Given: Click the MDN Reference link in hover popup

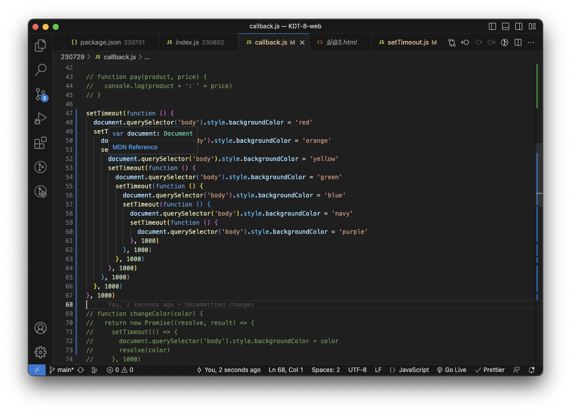Looking at the screenshot, I should (135, 147).
